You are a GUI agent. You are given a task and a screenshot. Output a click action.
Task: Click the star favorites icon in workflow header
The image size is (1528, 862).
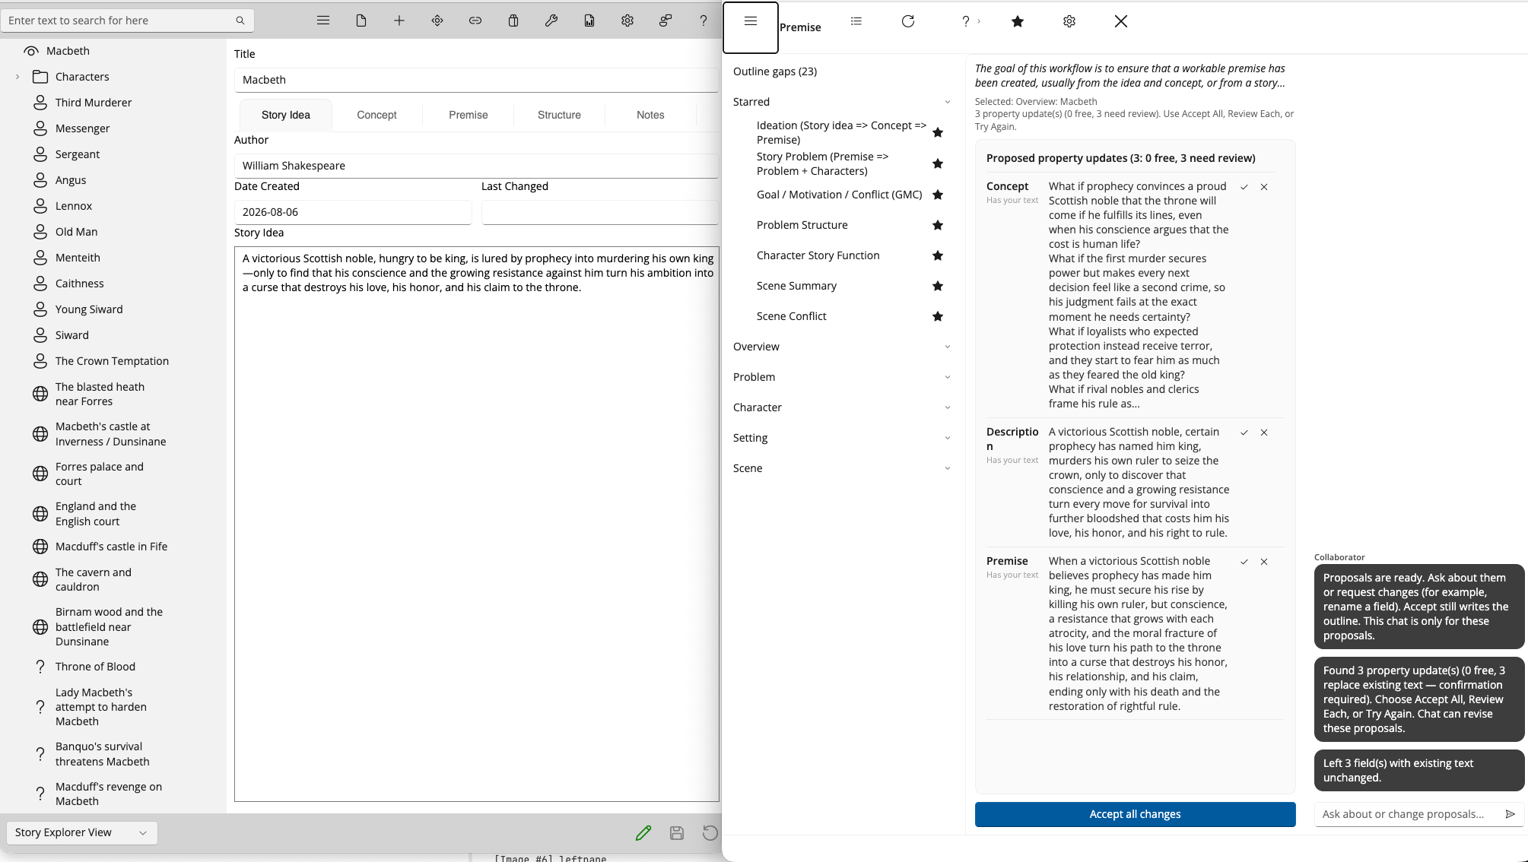point(1018,21)
